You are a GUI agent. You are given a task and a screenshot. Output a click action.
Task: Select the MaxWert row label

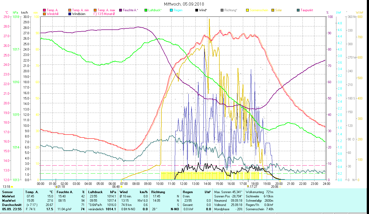pos(9,201)
